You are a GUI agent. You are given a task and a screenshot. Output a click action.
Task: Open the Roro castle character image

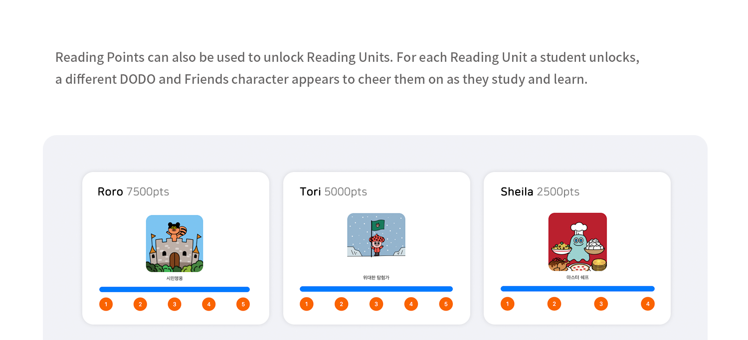click(x=175, y=243)
